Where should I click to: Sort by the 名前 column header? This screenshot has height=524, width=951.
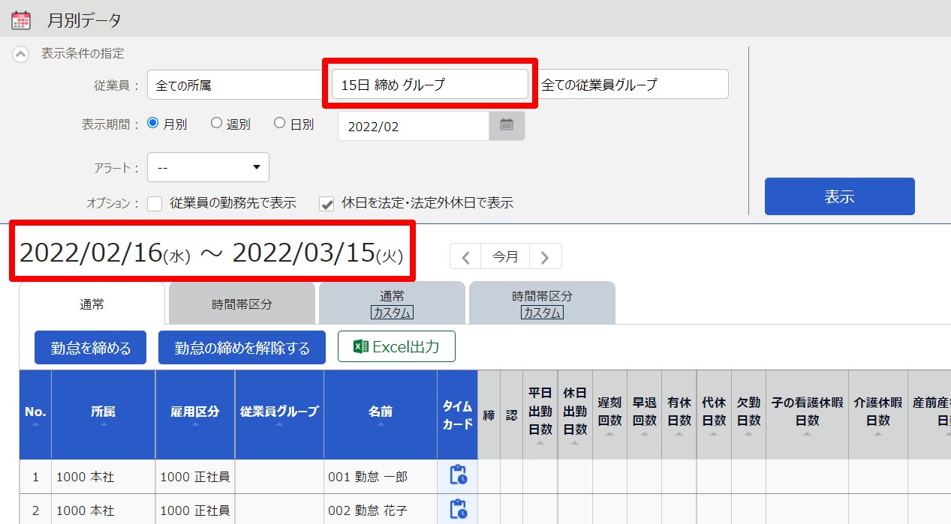click(381, 415)
